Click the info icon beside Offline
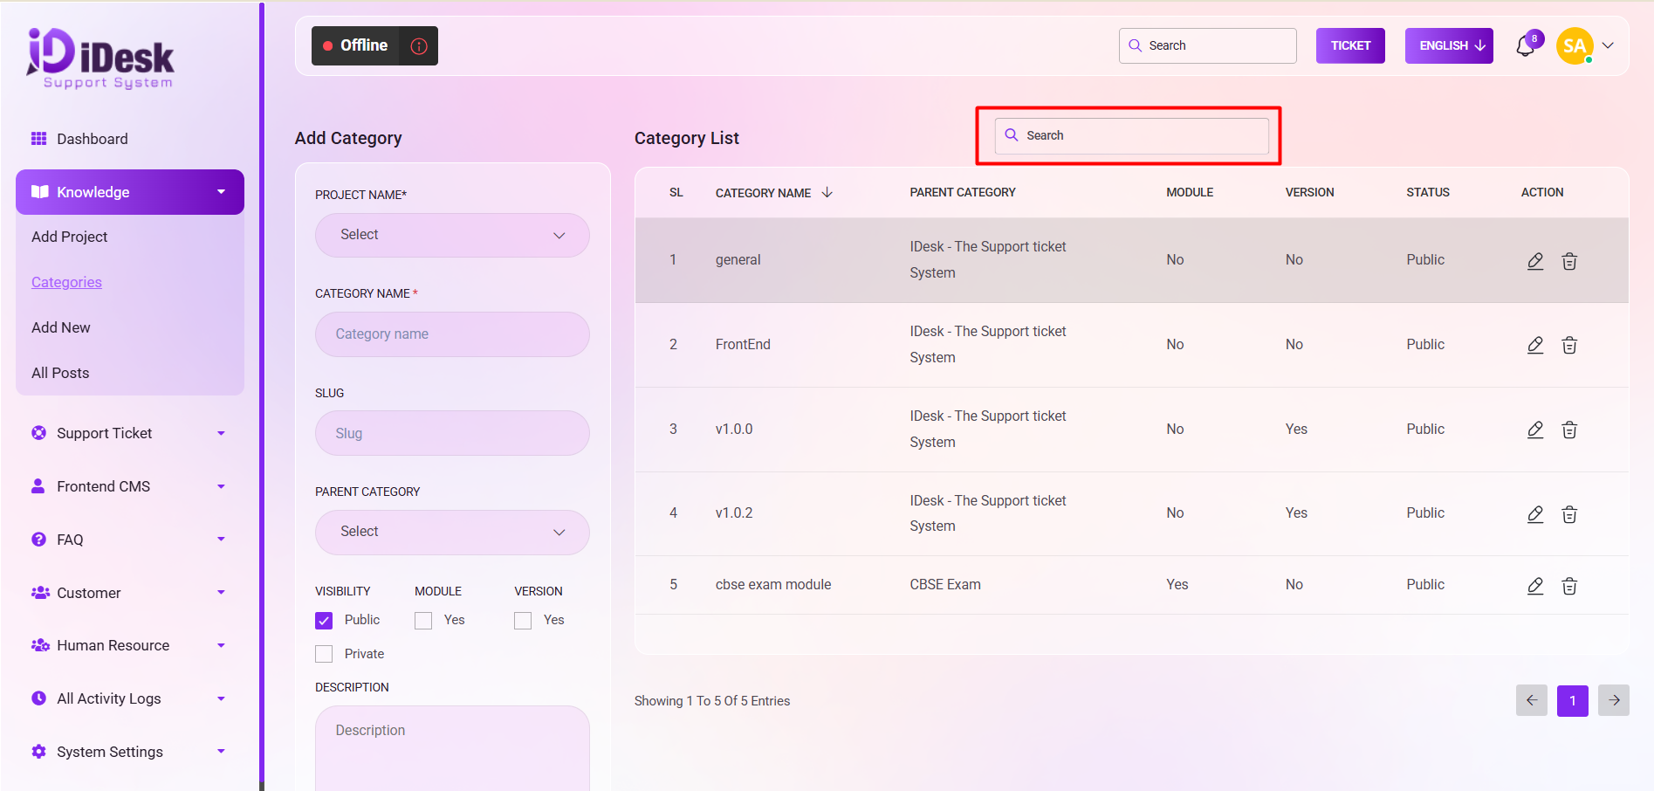The height and width of the screenshot is (791, 1654). pyautogui.click(x=419, y=46)
